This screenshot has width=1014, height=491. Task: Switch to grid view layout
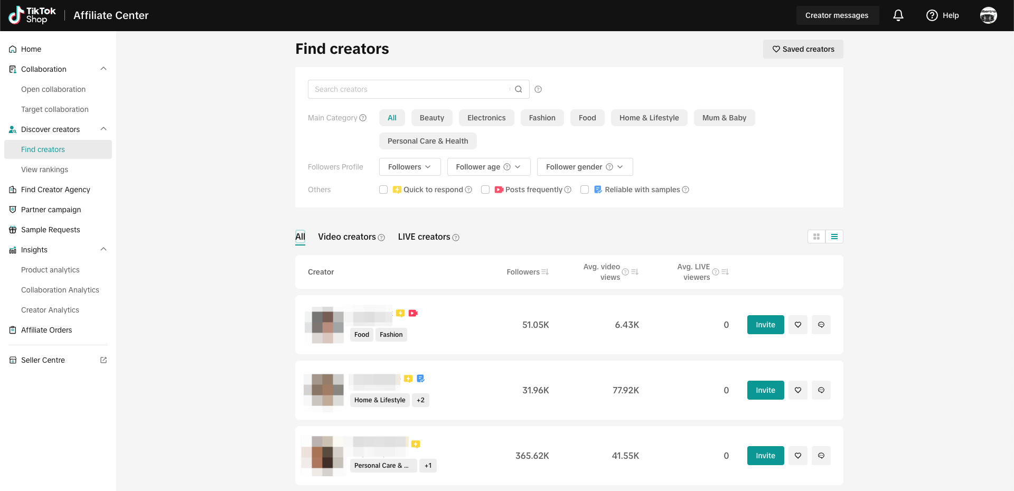[x=816, y=237]
